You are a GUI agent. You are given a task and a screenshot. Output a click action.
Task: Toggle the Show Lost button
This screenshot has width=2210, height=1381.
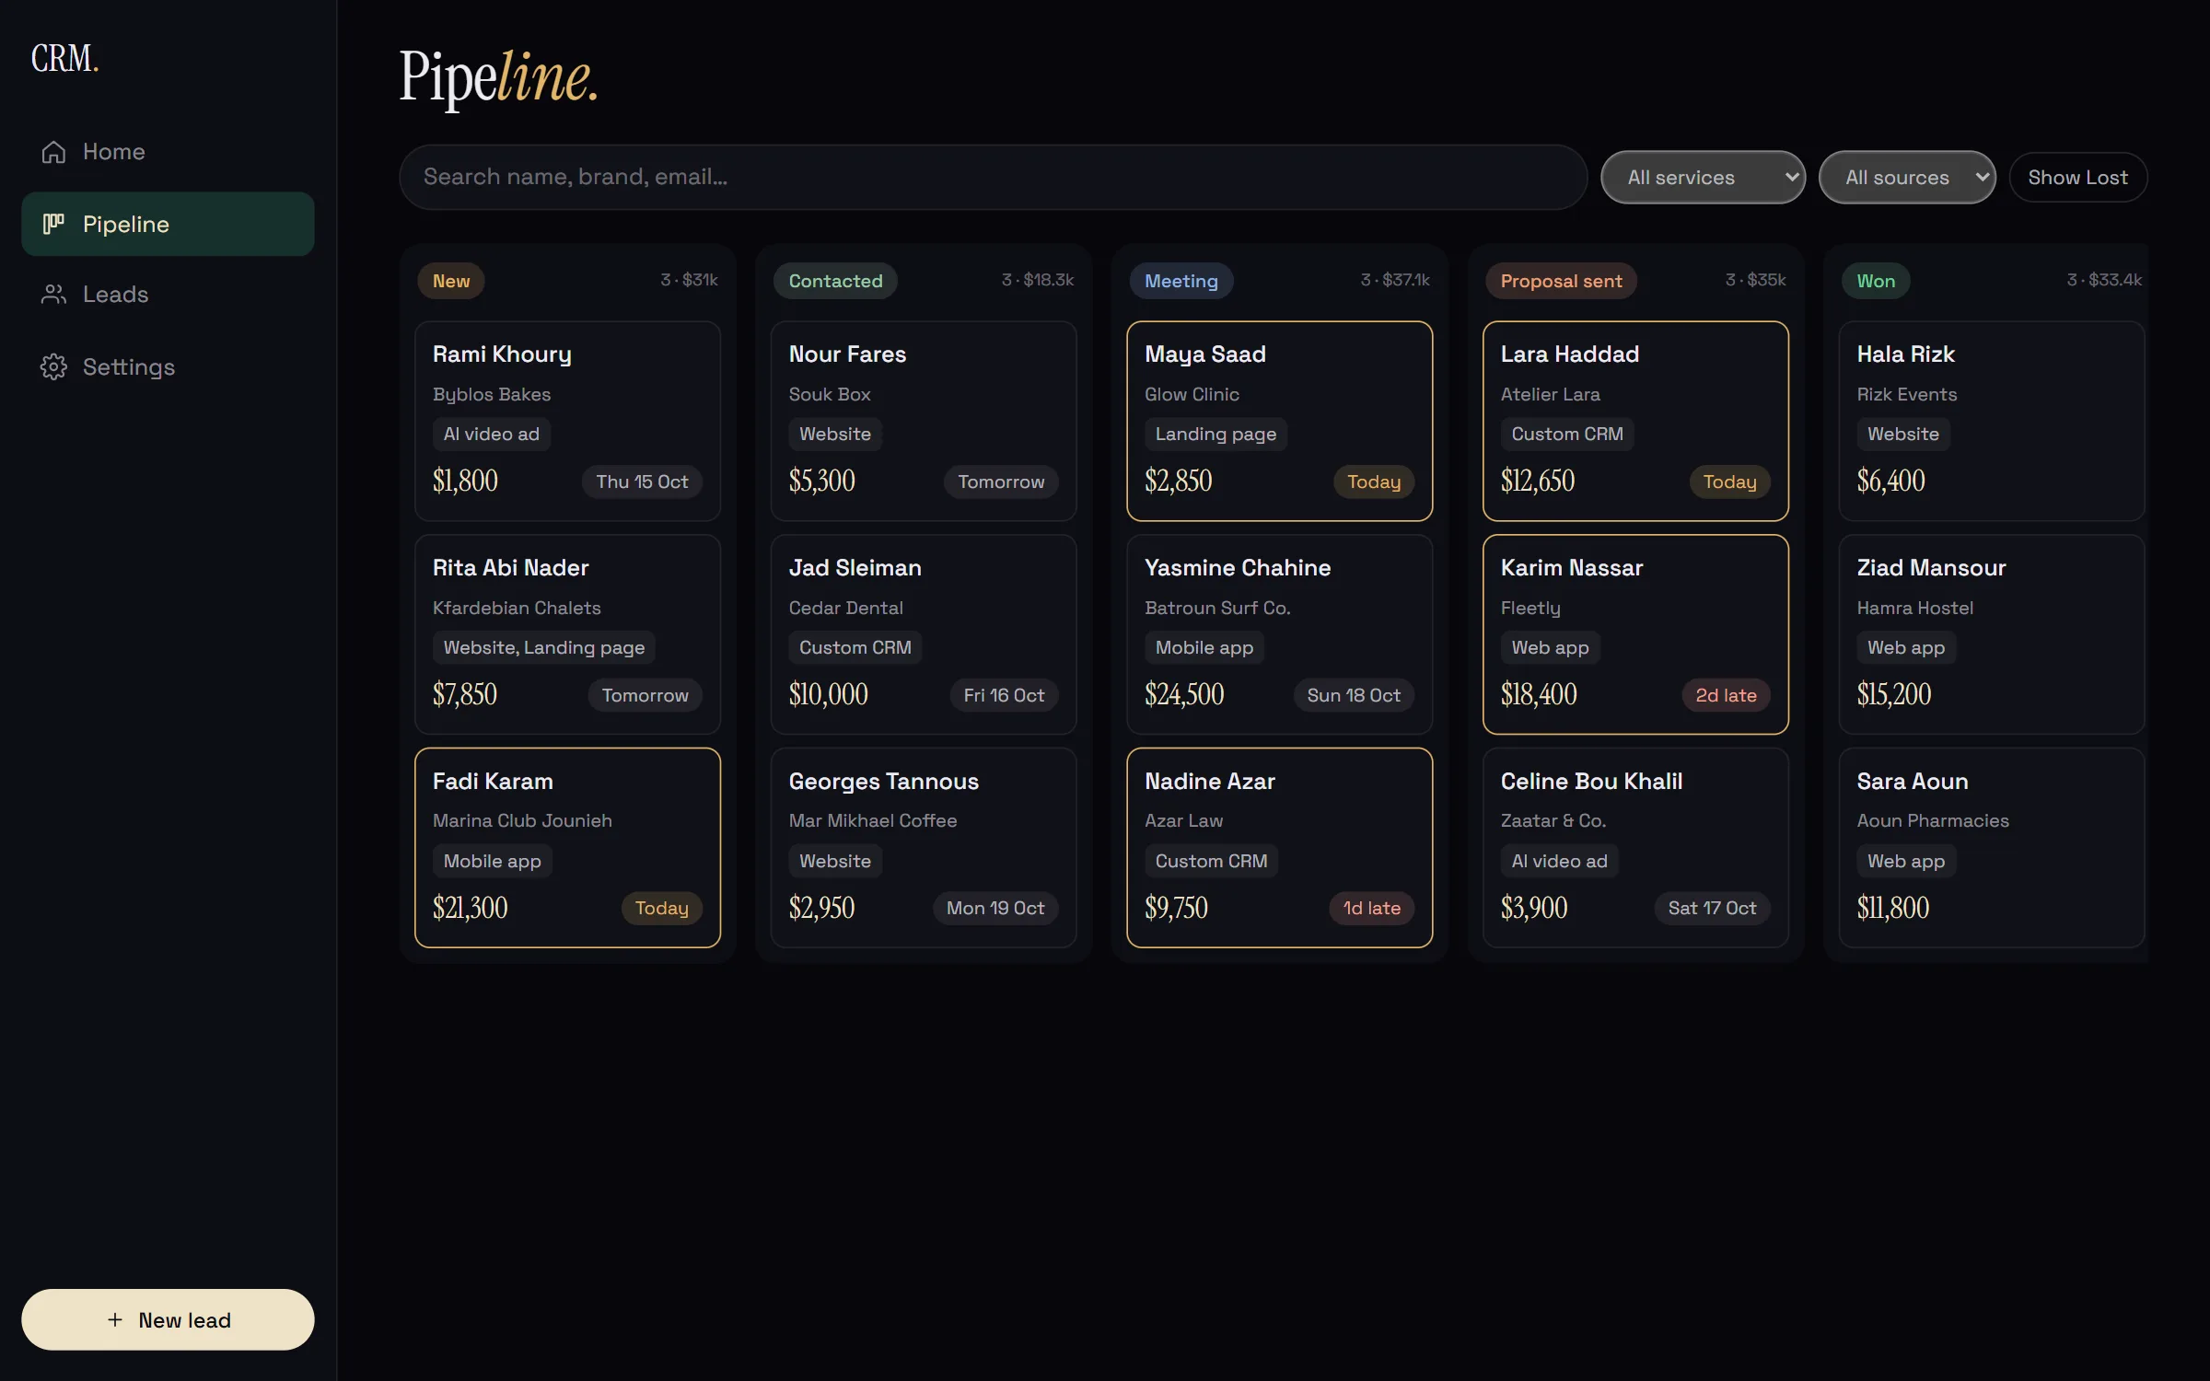[2077, 177]
